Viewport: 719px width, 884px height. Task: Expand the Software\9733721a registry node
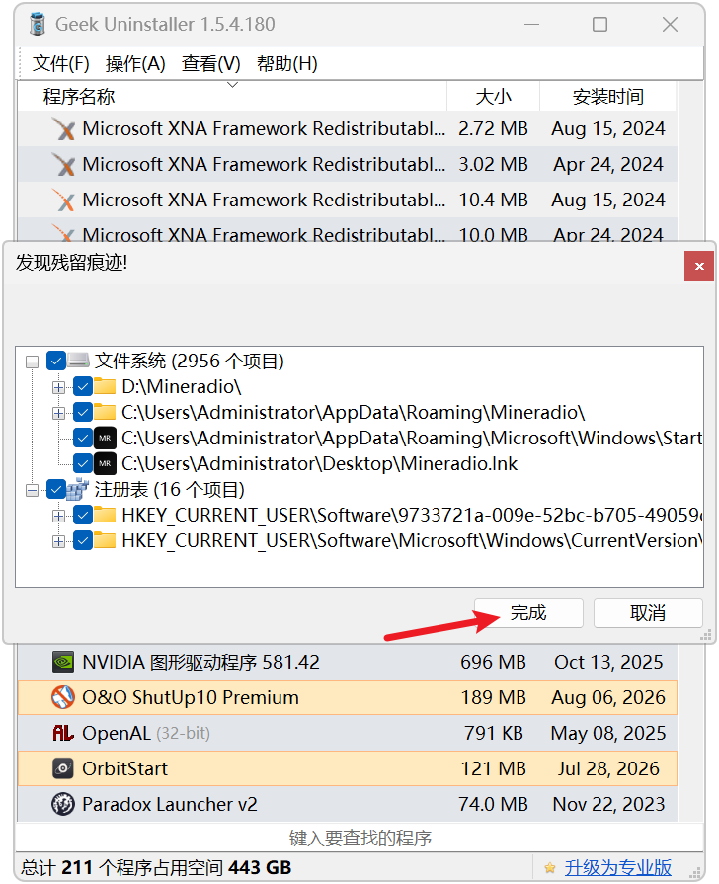click(58, 516)
